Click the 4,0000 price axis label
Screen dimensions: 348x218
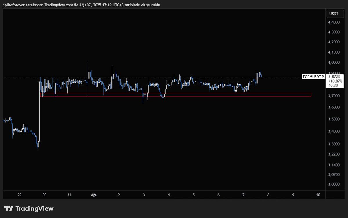pyautogui.click(x=333, y=62)
